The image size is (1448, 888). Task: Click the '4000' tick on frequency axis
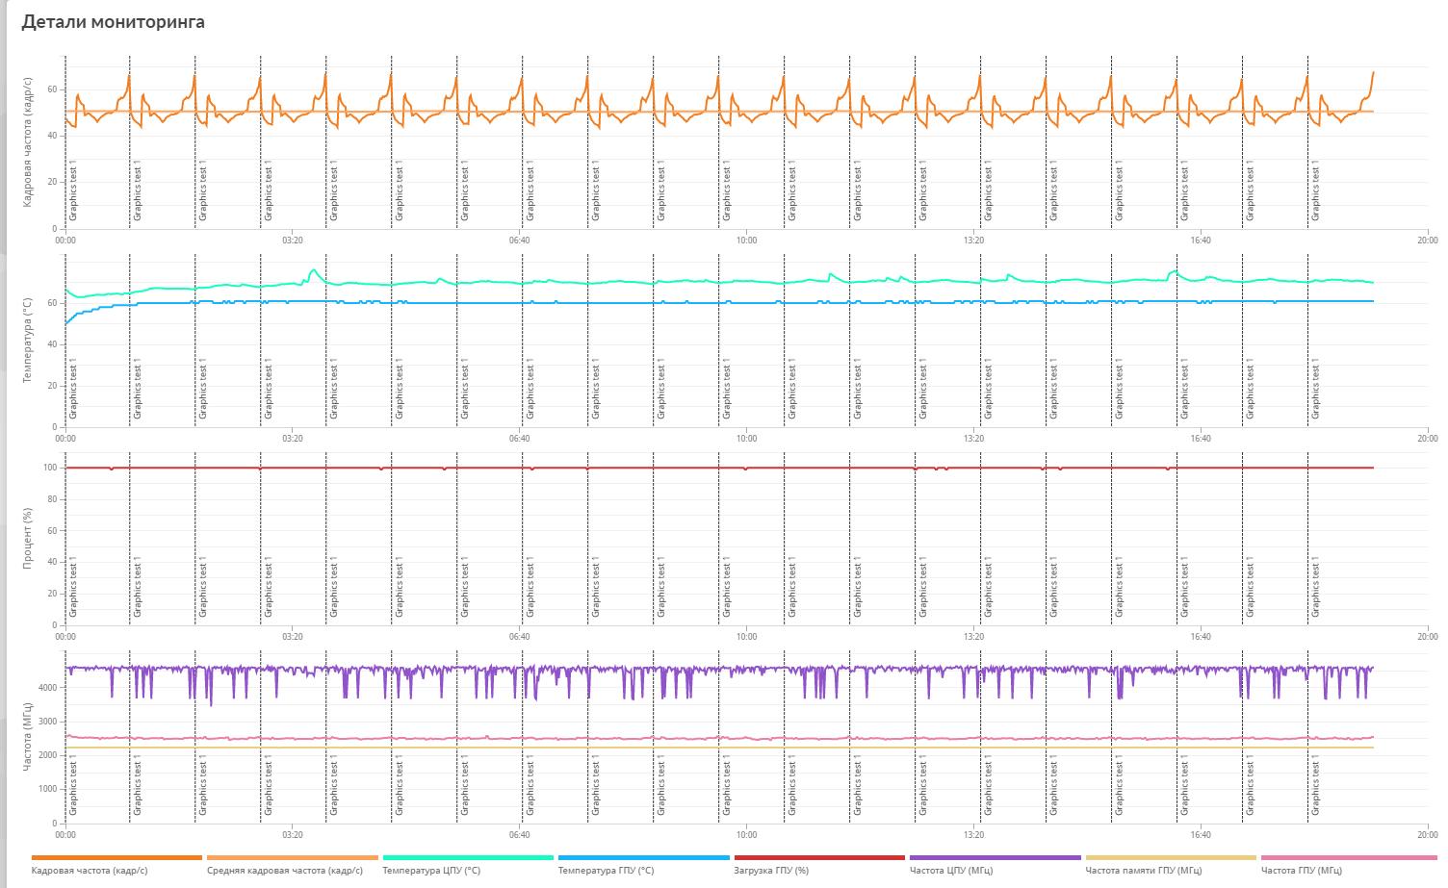point(48,688)
